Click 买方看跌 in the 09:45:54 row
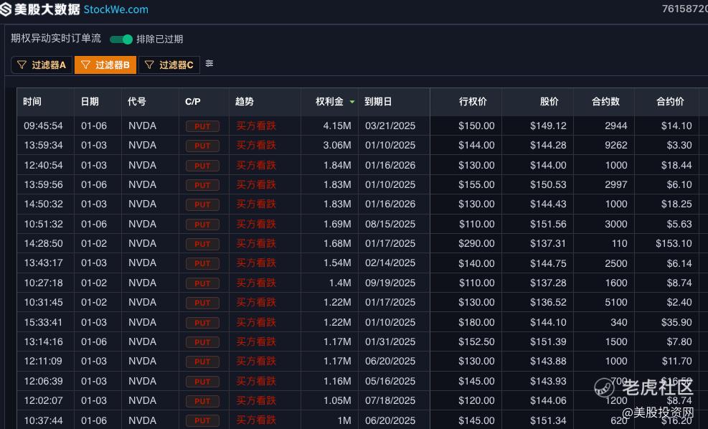This screenshot has width=708, height=429. 256,126
